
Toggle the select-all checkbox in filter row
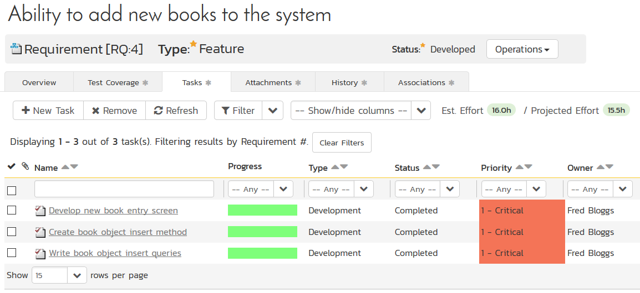click(x=12, y=190)
